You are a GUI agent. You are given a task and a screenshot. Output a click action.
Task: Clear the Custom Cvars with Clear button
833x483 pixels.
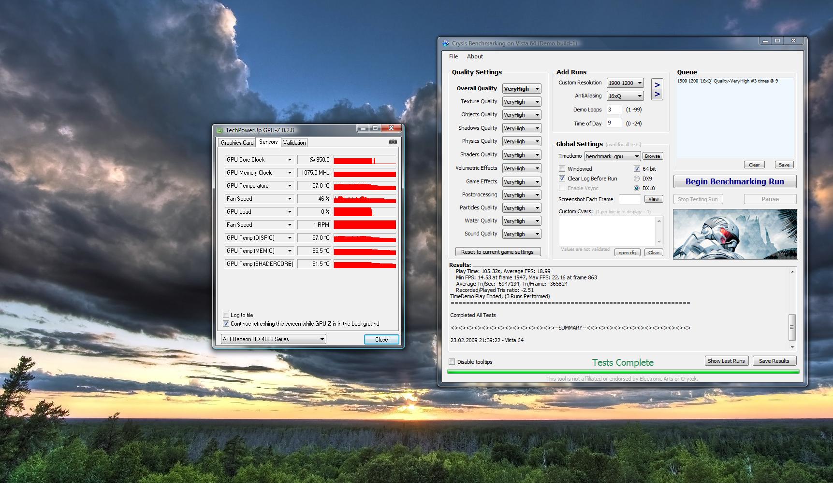tap(653, 252)
